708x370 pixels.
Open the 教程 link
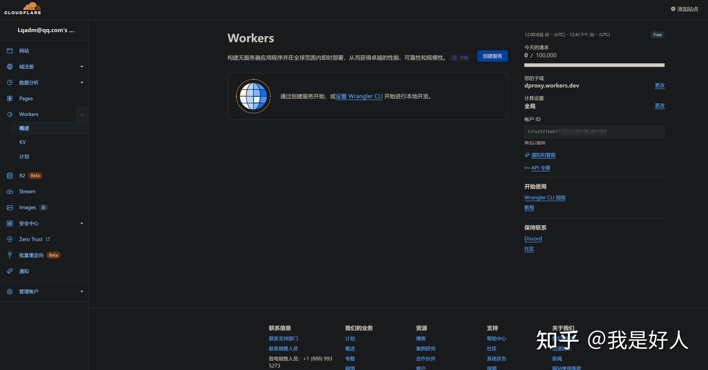pyautogui.click(x=529, y=208)
